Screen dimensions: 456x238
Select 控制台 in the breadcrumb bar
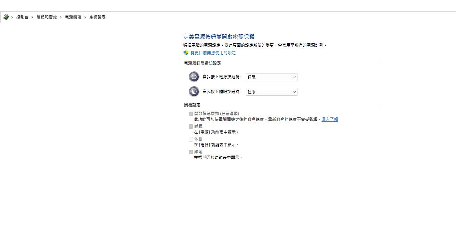22,17
